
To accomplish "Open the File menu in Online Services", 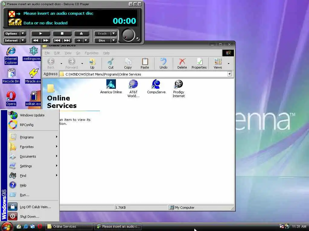I will click(47, 53).
